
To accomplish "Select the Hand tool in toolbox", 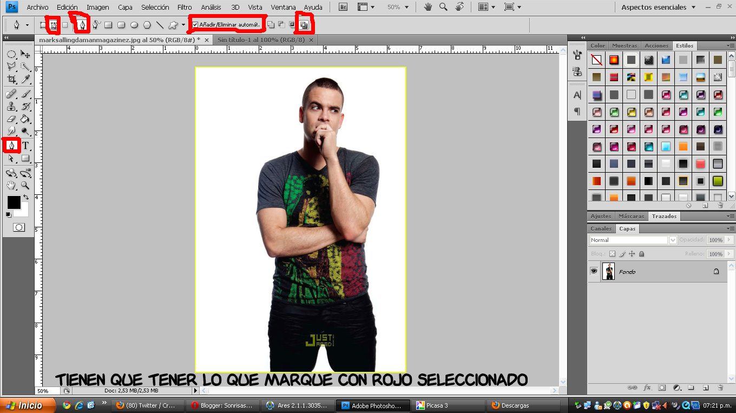I will [11, 186].
